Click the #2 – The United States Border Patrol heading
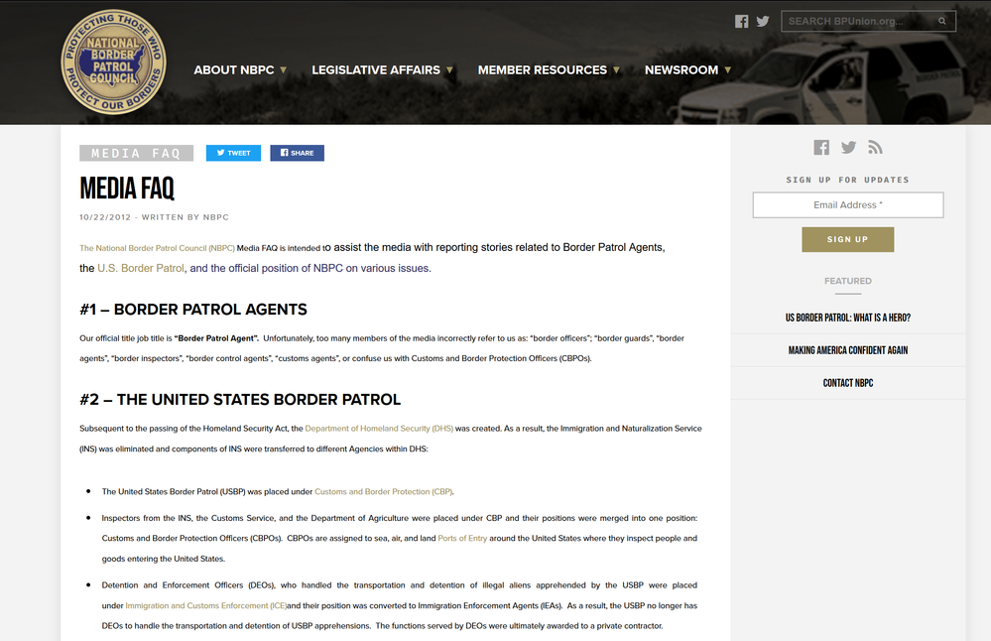991x641 pixels. (x=240, y=400)
